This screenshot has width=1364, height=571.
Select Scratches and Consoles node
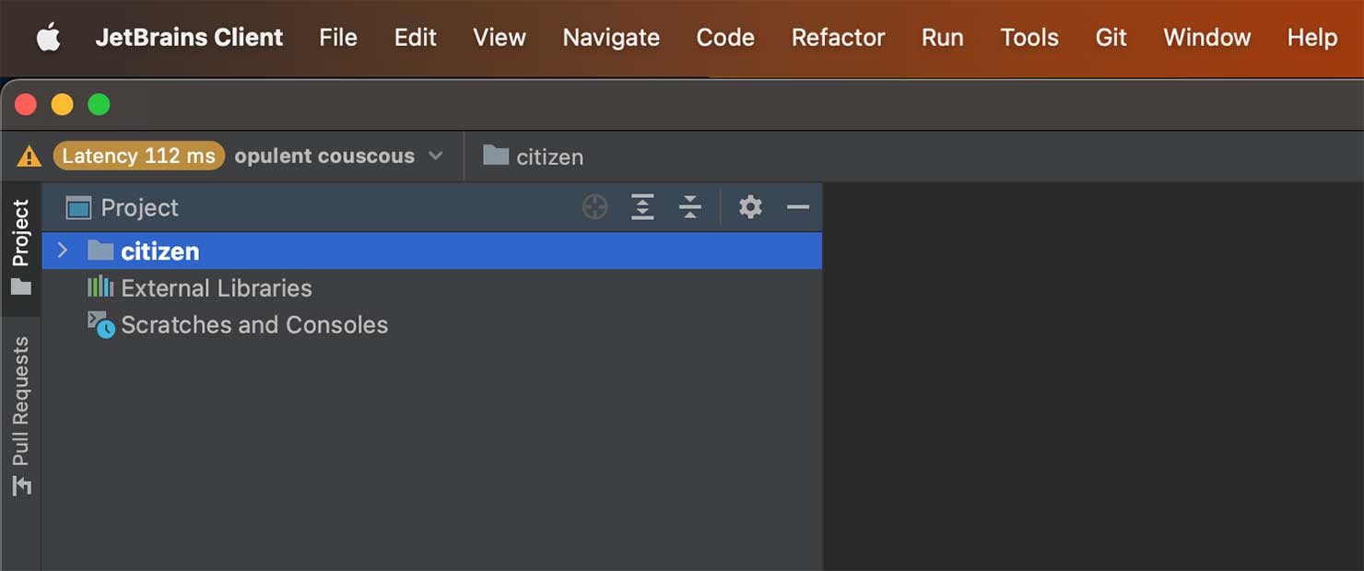pyautogui.click(x=238, y=325)
